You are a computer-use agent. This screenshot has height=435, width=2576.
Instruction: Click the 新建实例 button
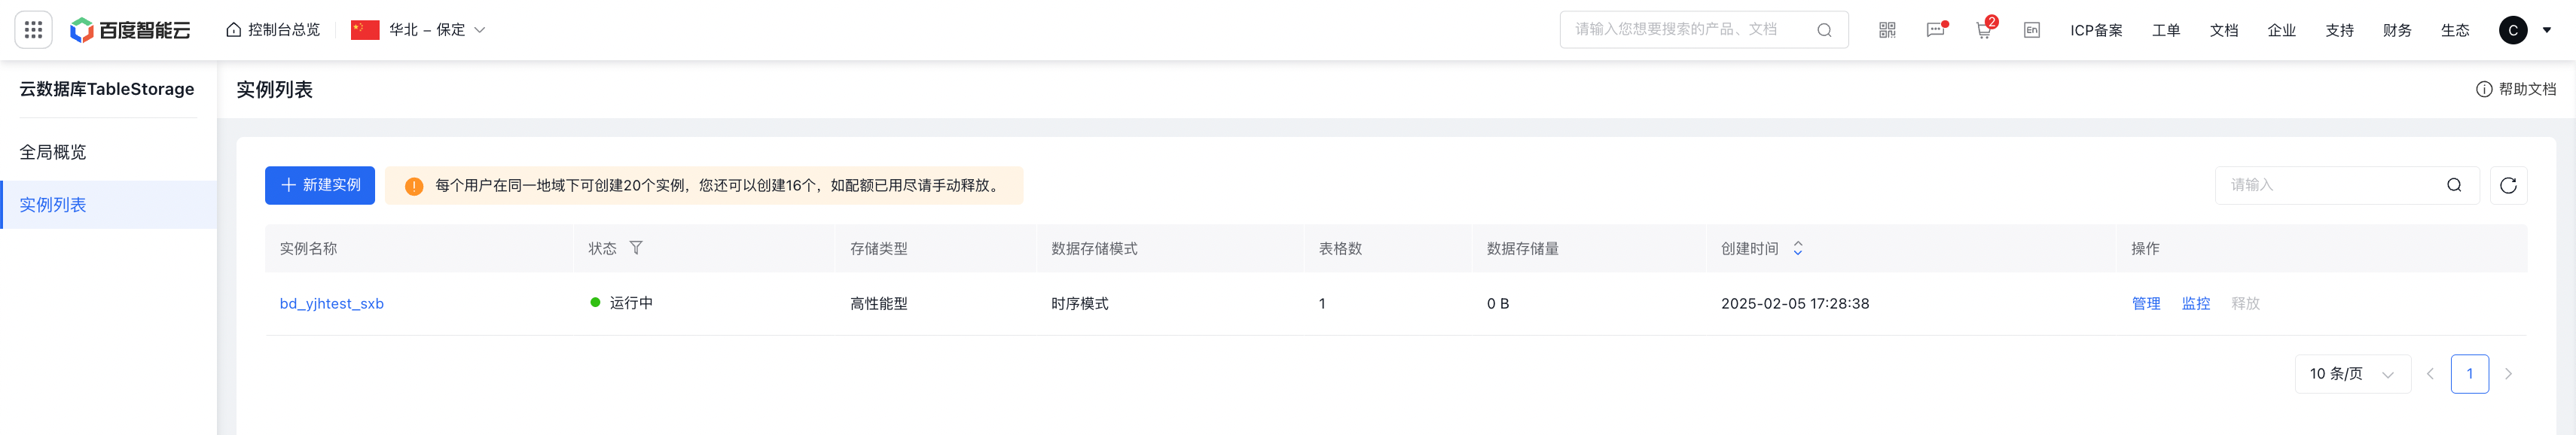point(320,185)
